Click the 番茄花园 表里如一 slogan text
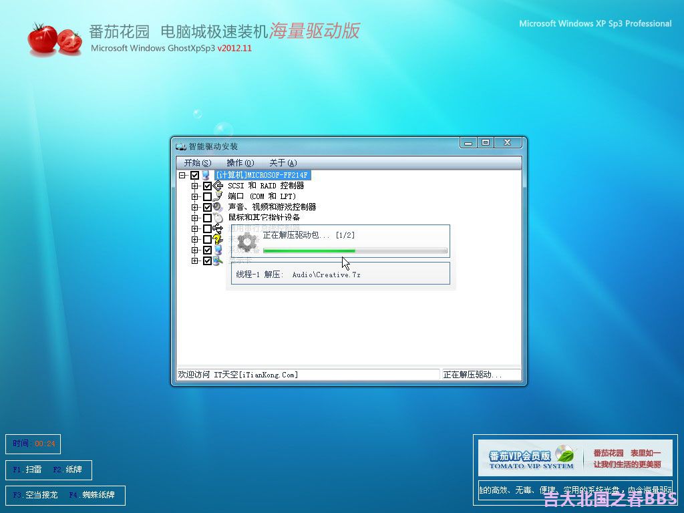This screenshot has height=513, width=684. click(627, 454)
